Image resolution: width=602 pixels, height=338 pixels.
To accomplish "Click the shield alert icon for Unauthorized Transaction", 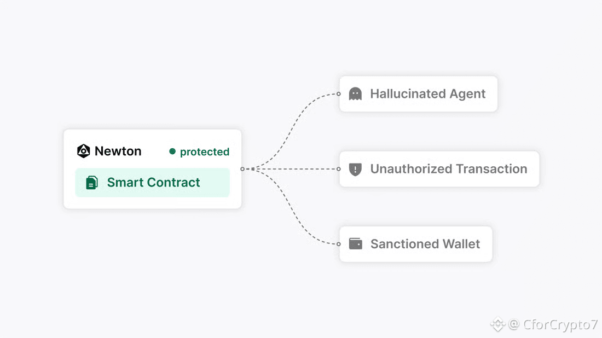I will click(x=355, y=169).
